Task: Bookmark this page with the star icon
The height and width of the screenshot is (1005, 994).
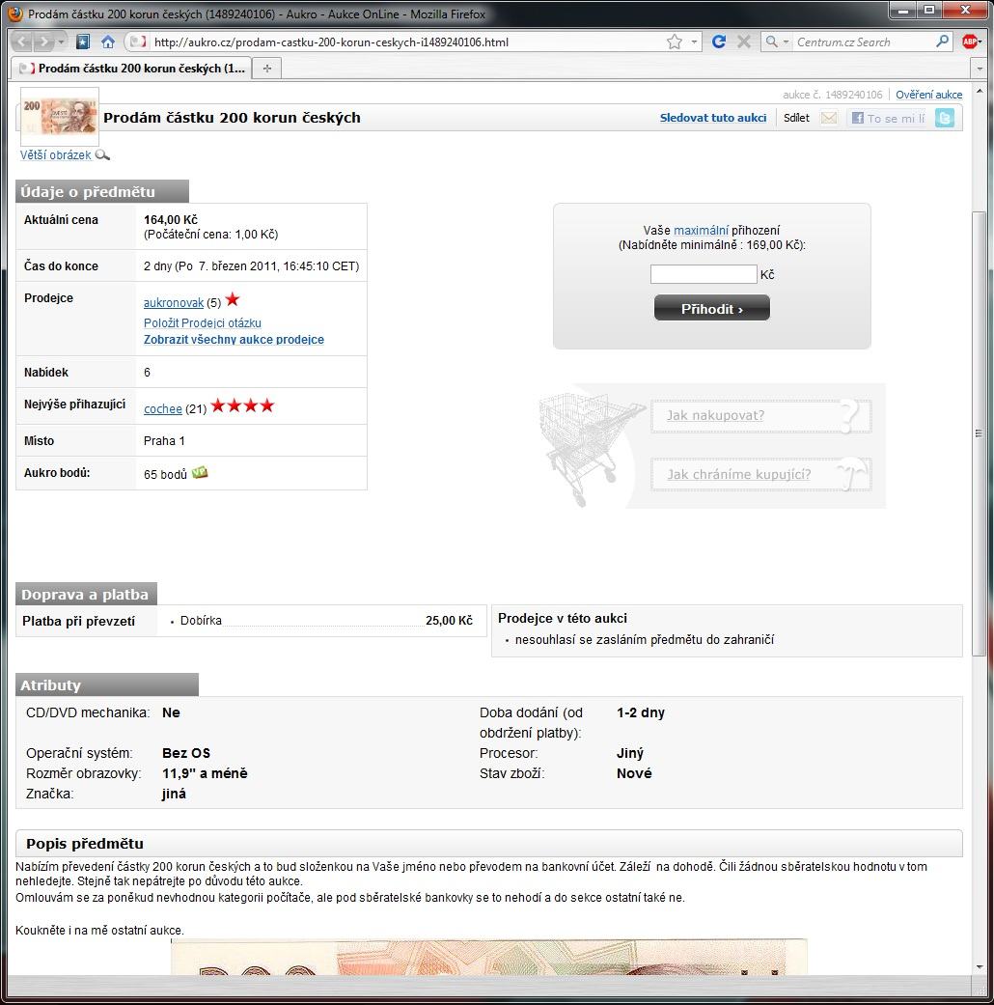Action: [x=675, y=42]
